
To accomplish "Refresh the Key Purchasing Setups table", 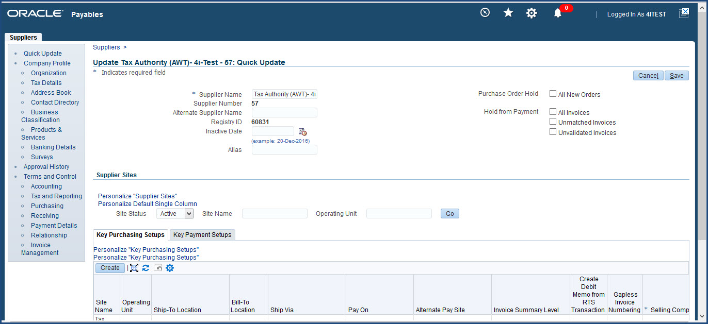I will pyautogui.click(x=146, y=268).
